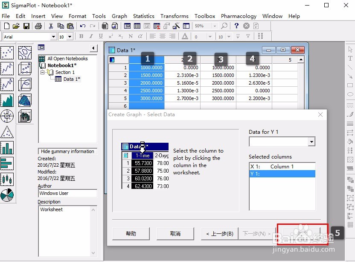The width and height of the screenshot is (355, 262).
Task: Select the 3D Bar chart type
Action: coord(25,116)
